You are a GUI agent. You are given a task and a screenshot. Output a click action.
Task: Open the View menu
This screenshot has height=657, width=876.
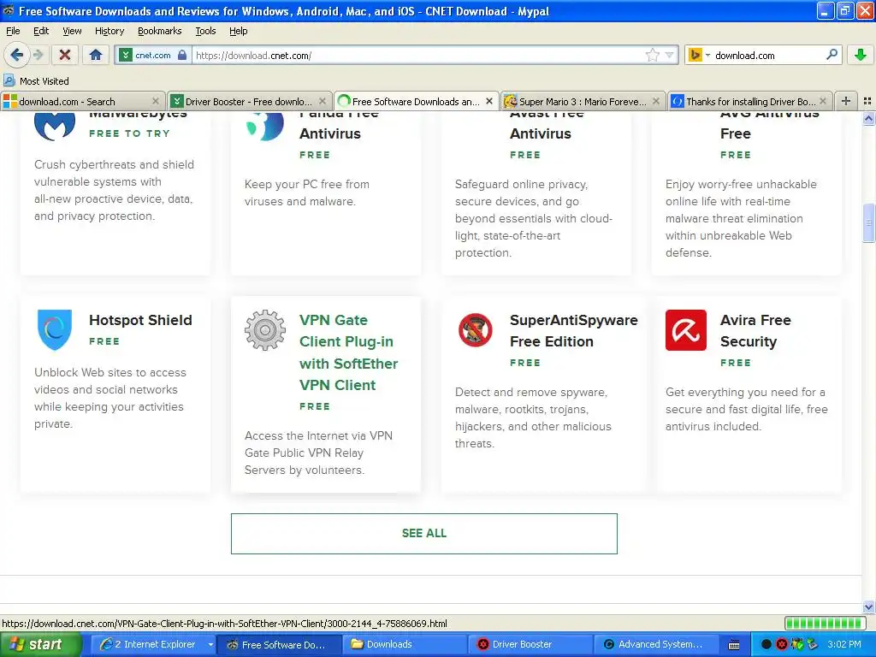point(72,31)
